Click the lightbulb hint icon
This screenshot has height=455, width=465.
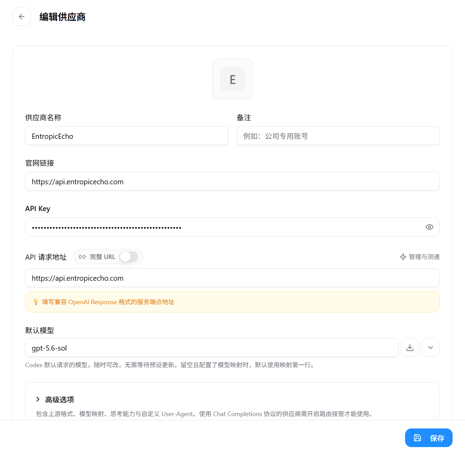tap(36, 302)
